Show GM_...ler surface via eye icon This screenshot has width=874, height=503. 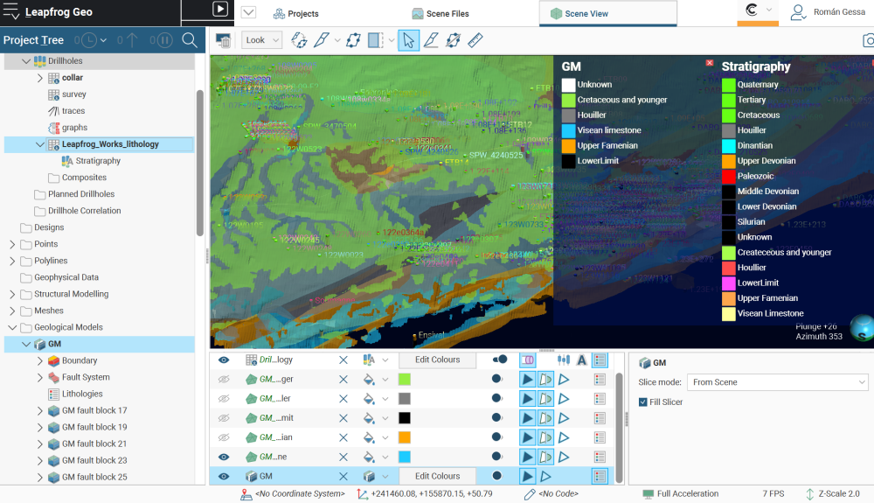[x=224, y=399]
